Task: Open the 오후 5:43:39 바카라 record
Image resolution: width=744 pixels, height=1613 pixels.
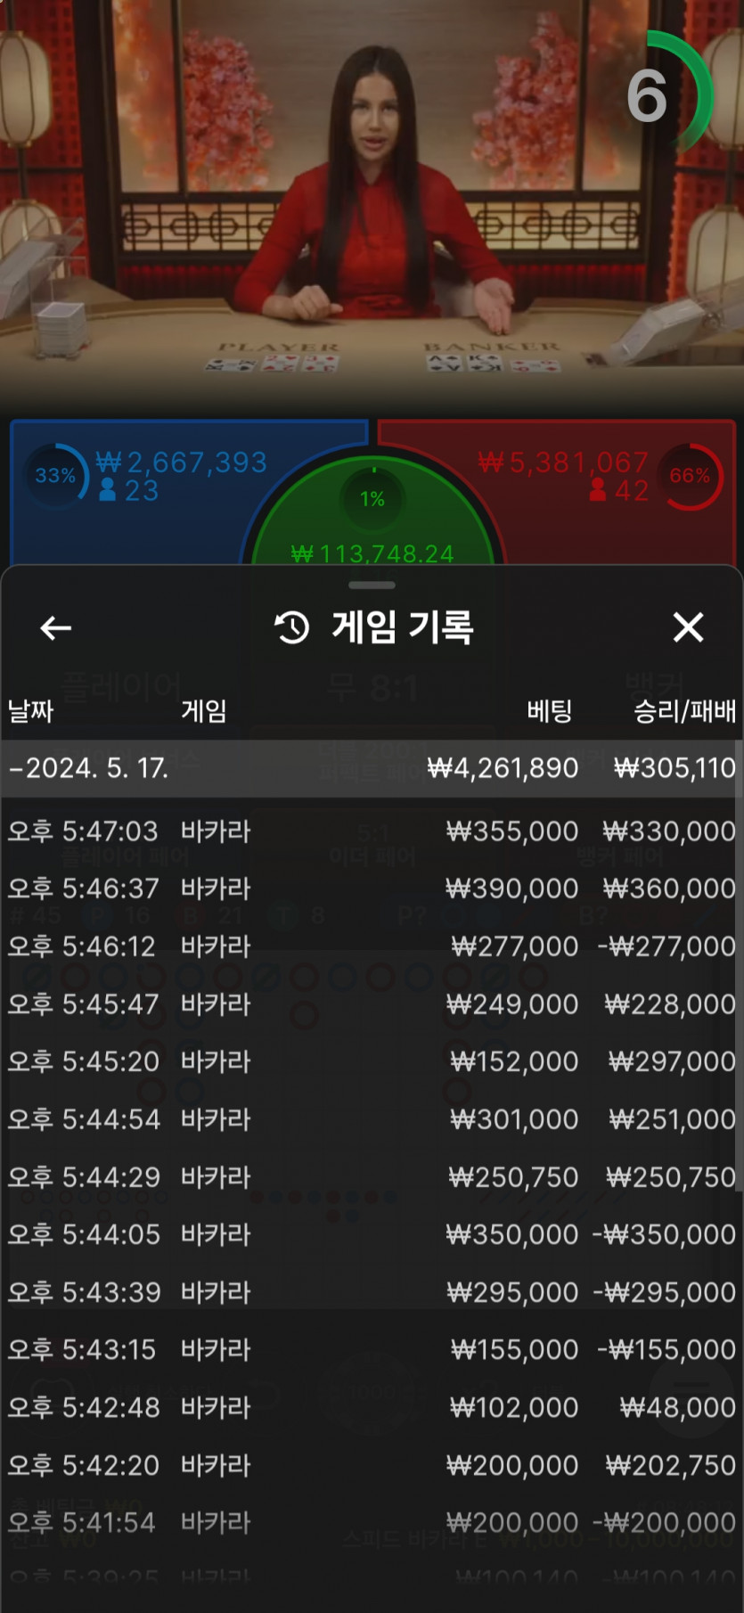Action: point(372,1292)
